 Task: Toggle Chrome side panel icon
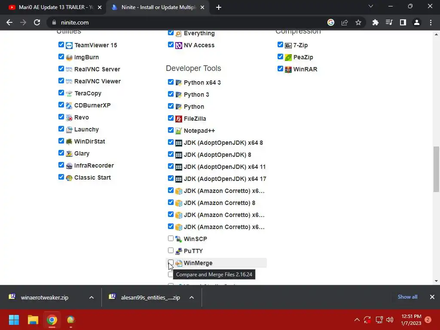point(403,22)
